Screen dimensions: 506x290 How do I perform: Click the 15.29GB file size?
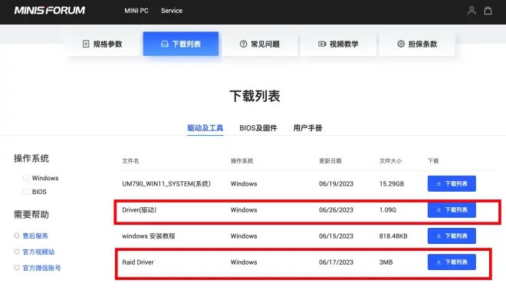[x=392, y=184]
